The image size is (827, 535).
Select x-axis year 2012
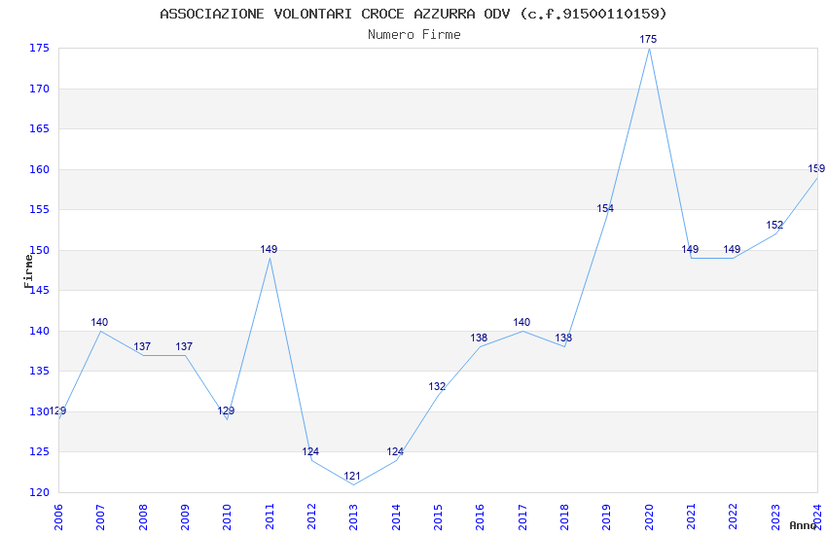point(311,517)
